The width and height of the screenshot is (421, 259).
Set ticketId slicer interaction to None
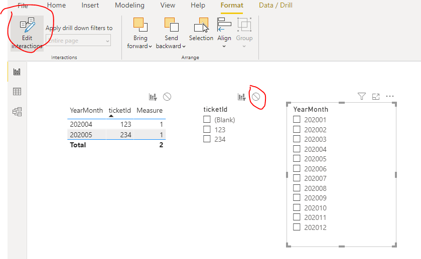pyautogui.click(x=256, y=97)
